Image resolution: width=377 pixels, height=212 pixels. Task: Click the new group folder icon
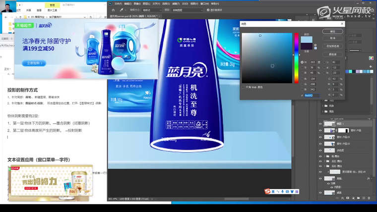(358, 198)
